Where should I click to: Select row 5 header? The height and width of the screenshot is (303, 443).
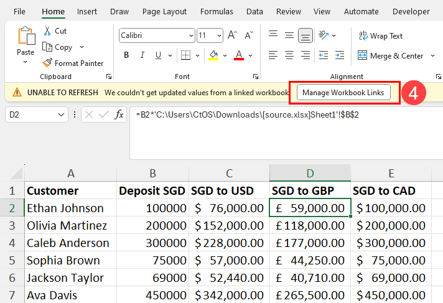12,260
